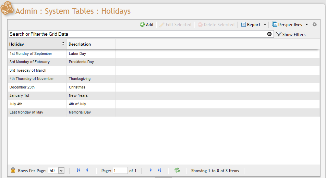The width and height of the screenshot is (326, 178).
Task: Jump to last page arrow
Action: [159, 170]
